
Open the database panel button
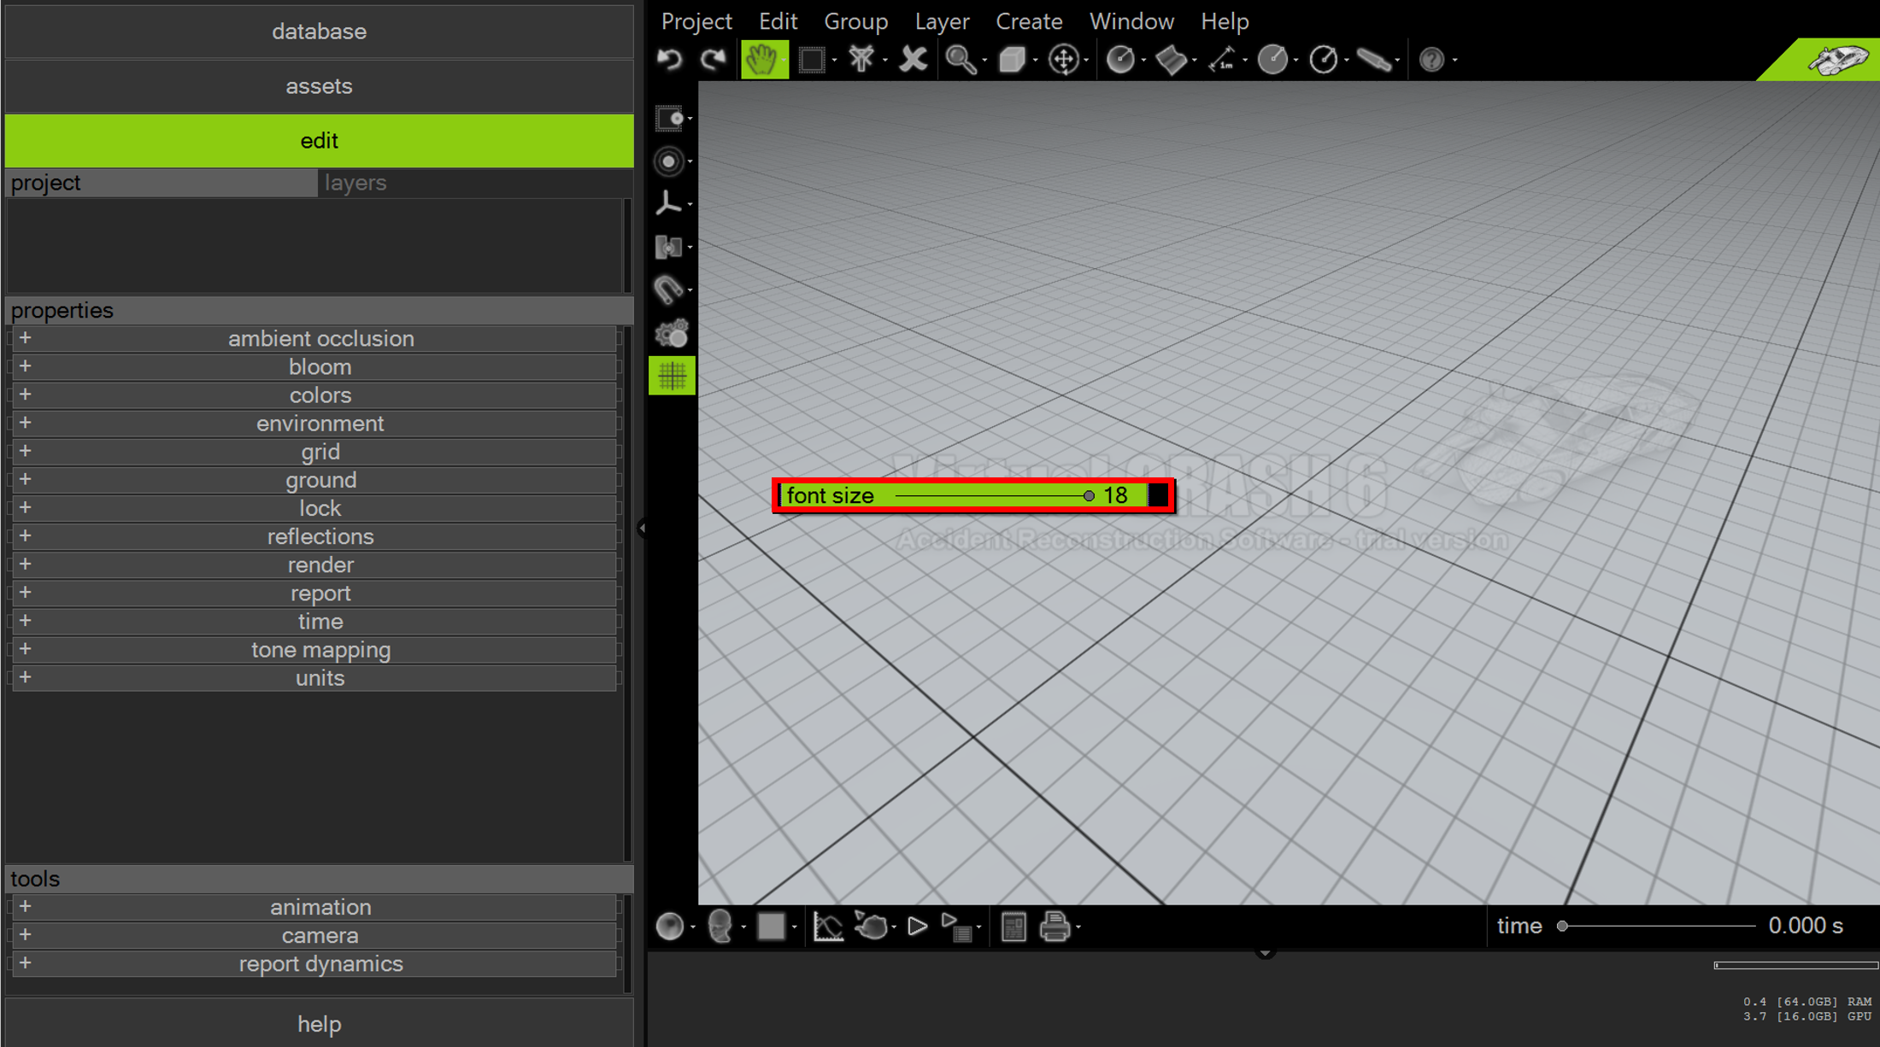click(319, 32)
